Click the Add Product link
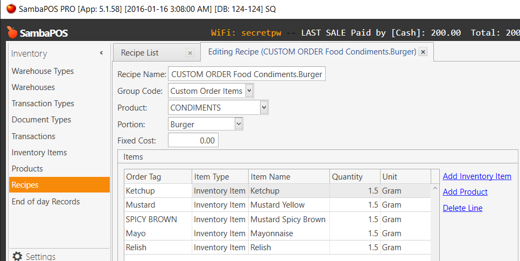Viewport: 520px width, 261px height. [465, 192]
